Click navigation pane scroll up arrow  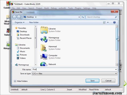(35, 26)
